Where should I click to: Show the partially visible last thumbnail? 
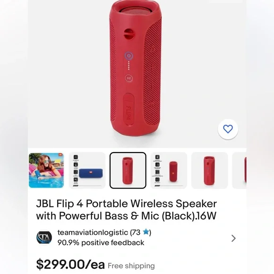click(x=240, y=171)
